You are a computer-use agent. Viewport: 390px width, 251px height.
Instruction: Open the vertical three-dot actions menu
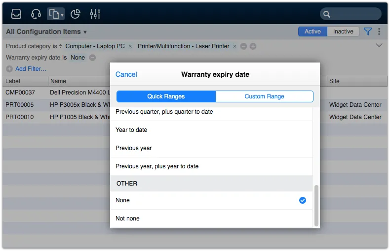point(379,31)
